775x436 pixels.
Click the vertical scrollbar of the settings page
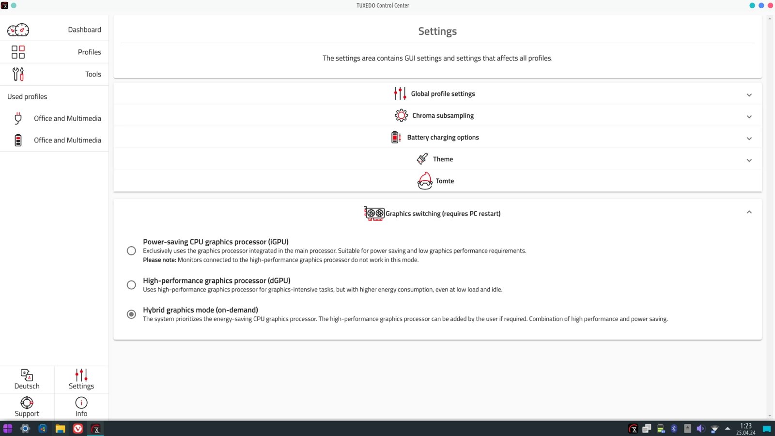770,217
